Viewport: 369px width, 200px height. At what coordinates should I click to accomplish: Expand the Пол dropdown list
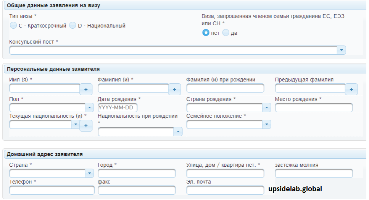[89, 108]
